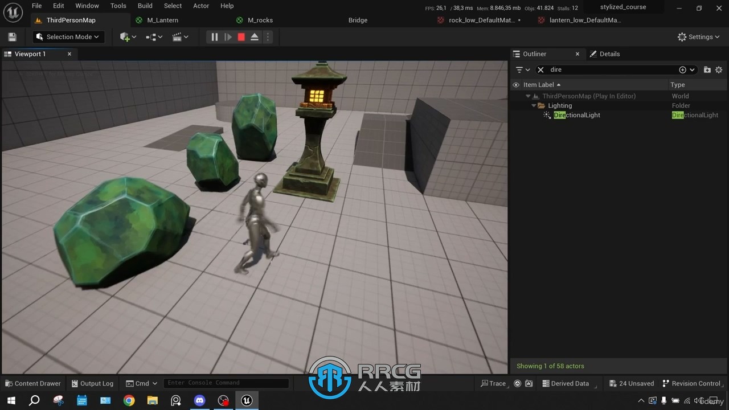Open the Trace menu
Screen dimensions: 729x410
(x=493, y=383)
